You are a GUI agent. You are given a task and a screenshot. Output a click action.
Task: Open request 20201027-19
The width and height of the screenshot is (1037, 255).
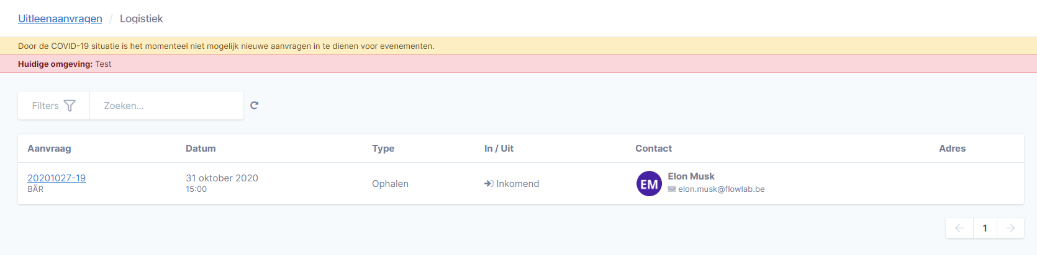point(57,178)
